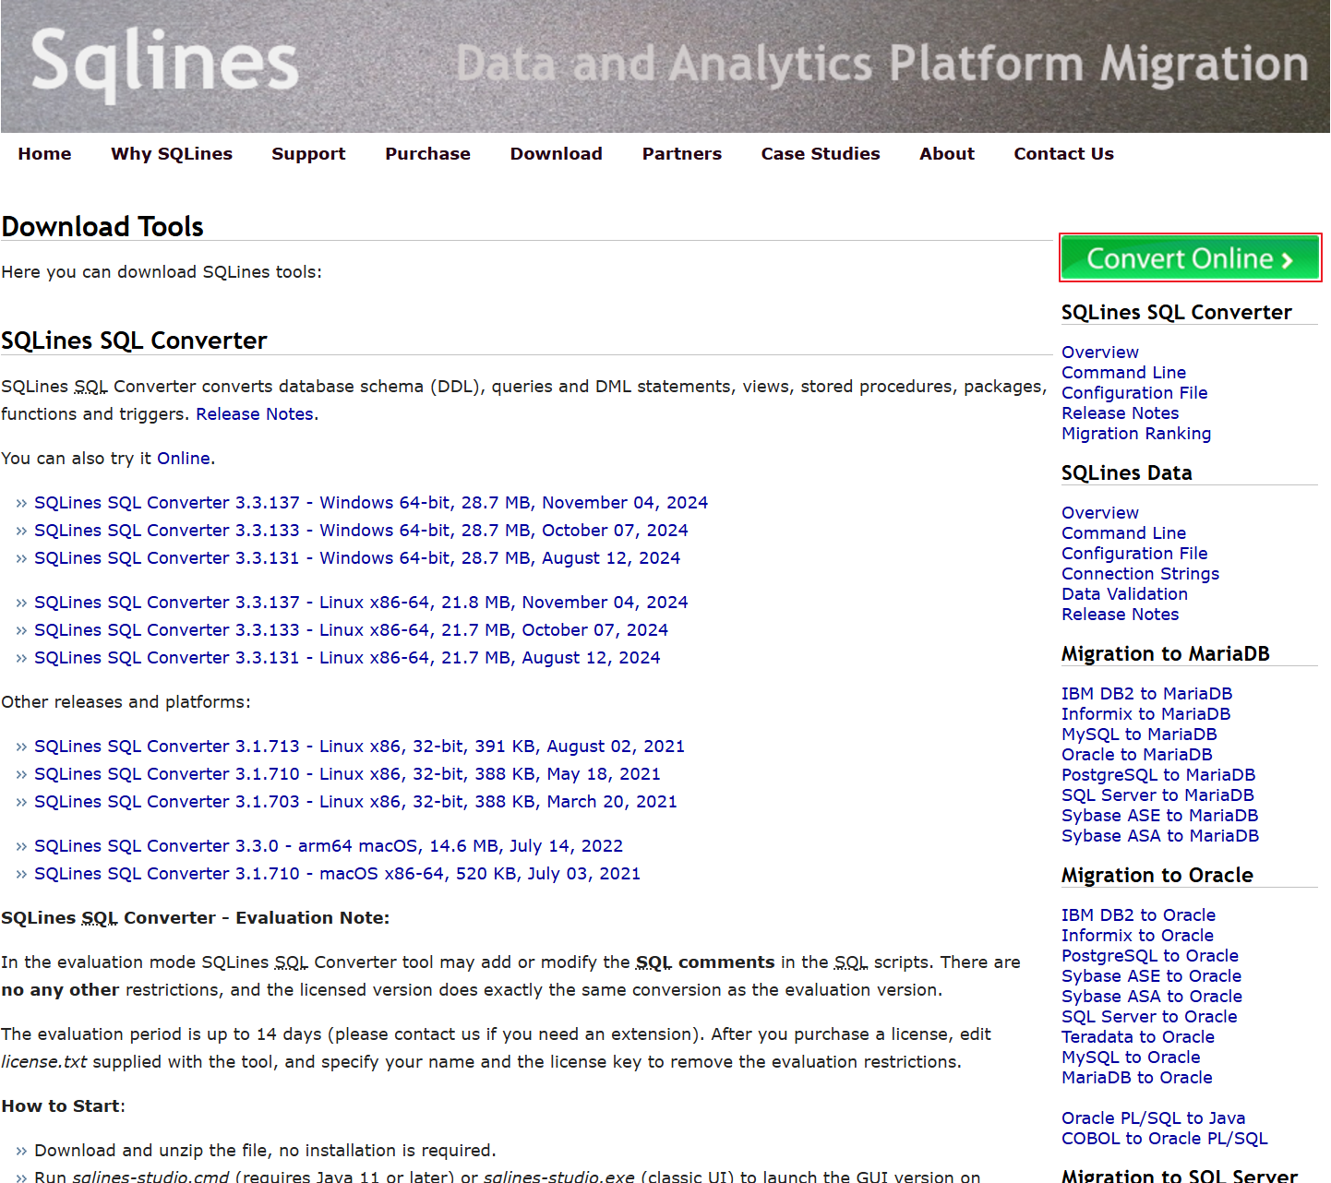Open MySQL to Oracle guide
The height and width of the screenshot is (1183, 1331).
(x=1131, y=1058)
